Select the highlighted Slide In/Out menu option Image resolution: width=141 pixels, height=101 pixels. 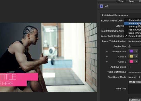click(132, 24)
